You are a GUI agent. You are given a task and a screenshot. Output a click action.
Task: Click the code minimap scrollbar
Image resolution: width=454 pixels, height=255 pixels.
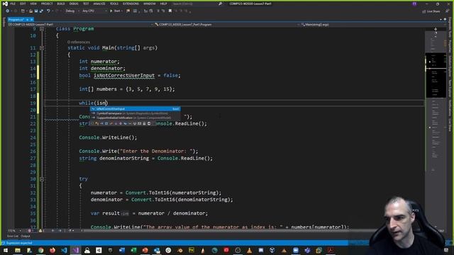pyautogui.click(x=435, y=127)
